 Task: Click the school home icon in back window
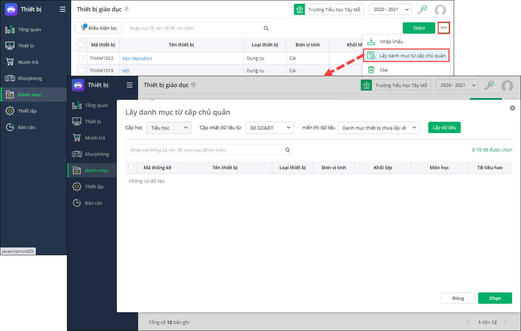tap(299, 10)
